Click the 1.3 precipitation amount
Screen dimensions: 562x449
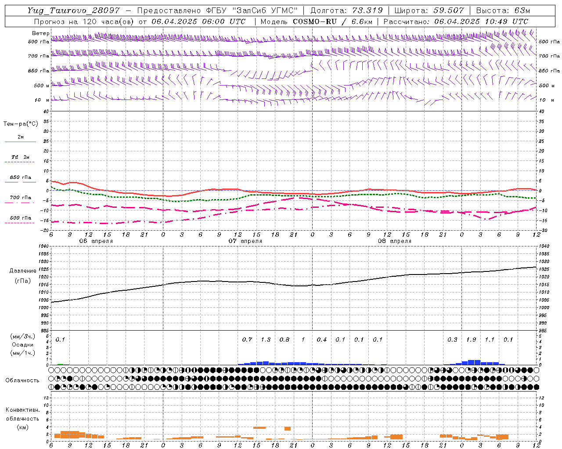tap(266, 339)
